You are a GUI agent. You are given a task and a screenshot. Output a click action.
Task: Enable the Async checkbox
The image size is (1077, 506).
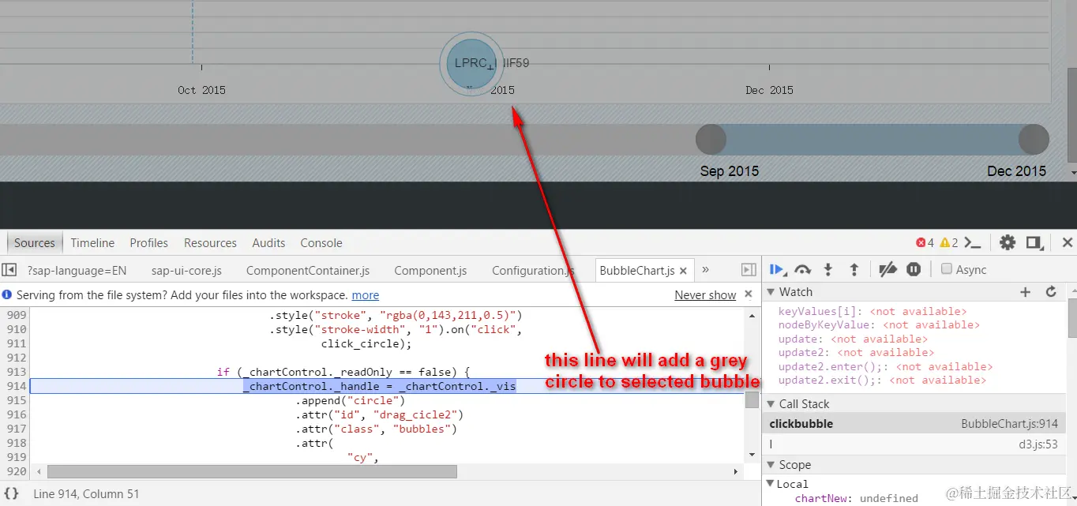[947, 269]
